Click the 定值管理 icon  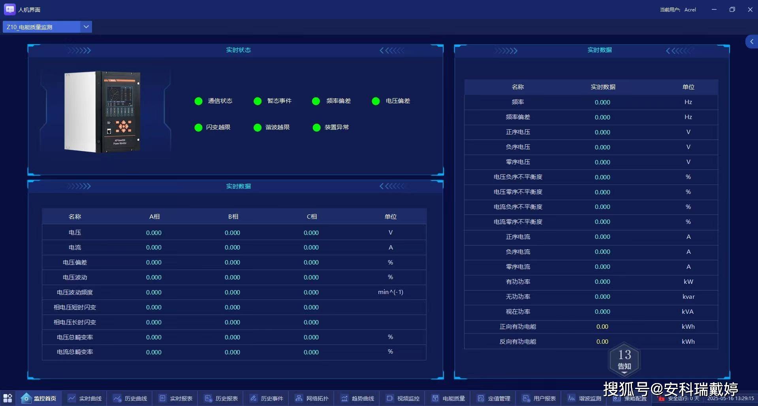click(x=481, y=398)
